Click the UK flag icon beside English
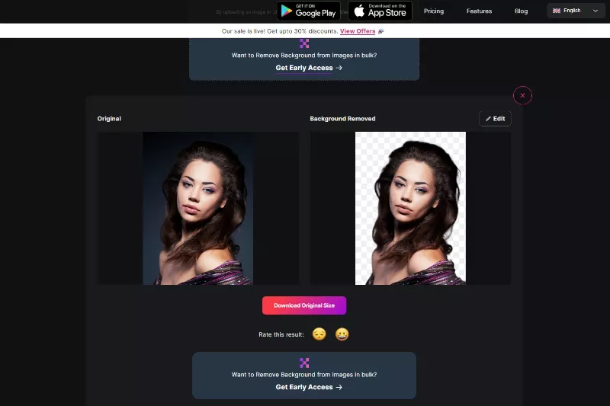This screenshot has width=610, height=406. tap(557, 11)
